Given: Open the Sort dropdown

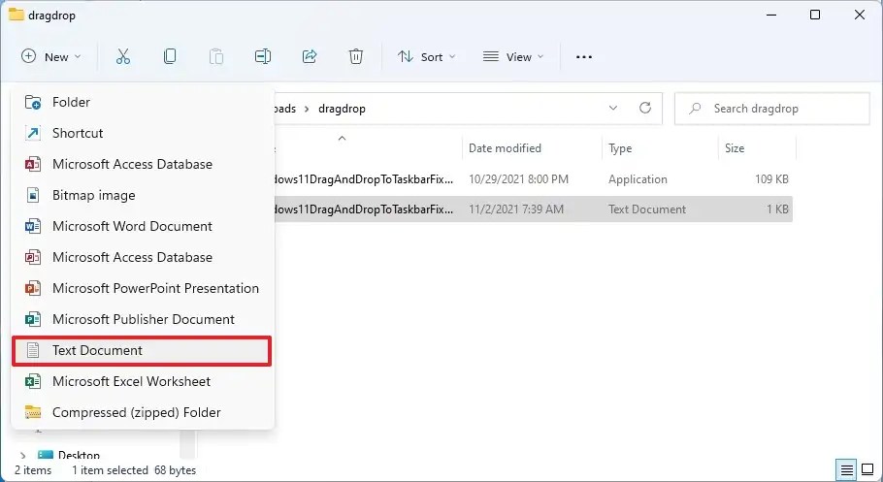Looking at the screenshot, I should click(426, 56).
